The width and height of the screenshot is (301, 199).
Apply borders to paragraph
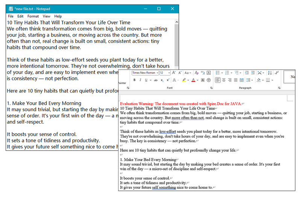pyautogui.click(x=268, y=80)
